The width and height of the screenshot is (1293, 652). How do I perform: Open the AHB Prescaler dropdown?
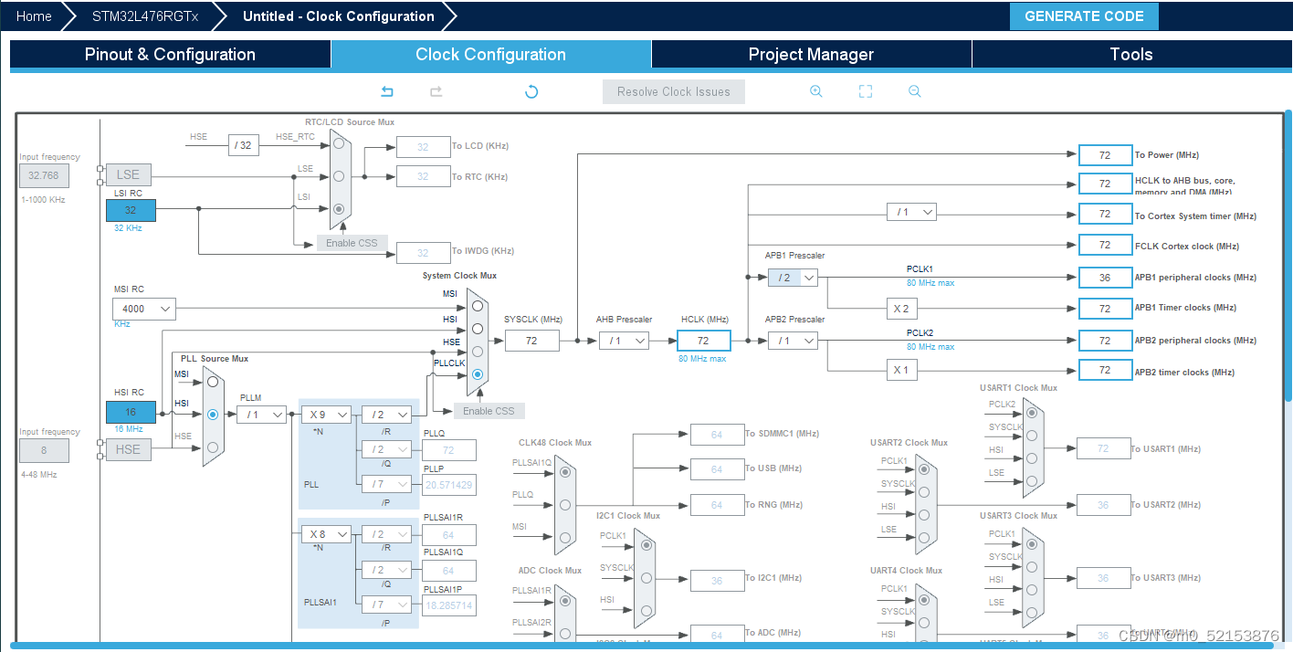(x=624, y=341)
